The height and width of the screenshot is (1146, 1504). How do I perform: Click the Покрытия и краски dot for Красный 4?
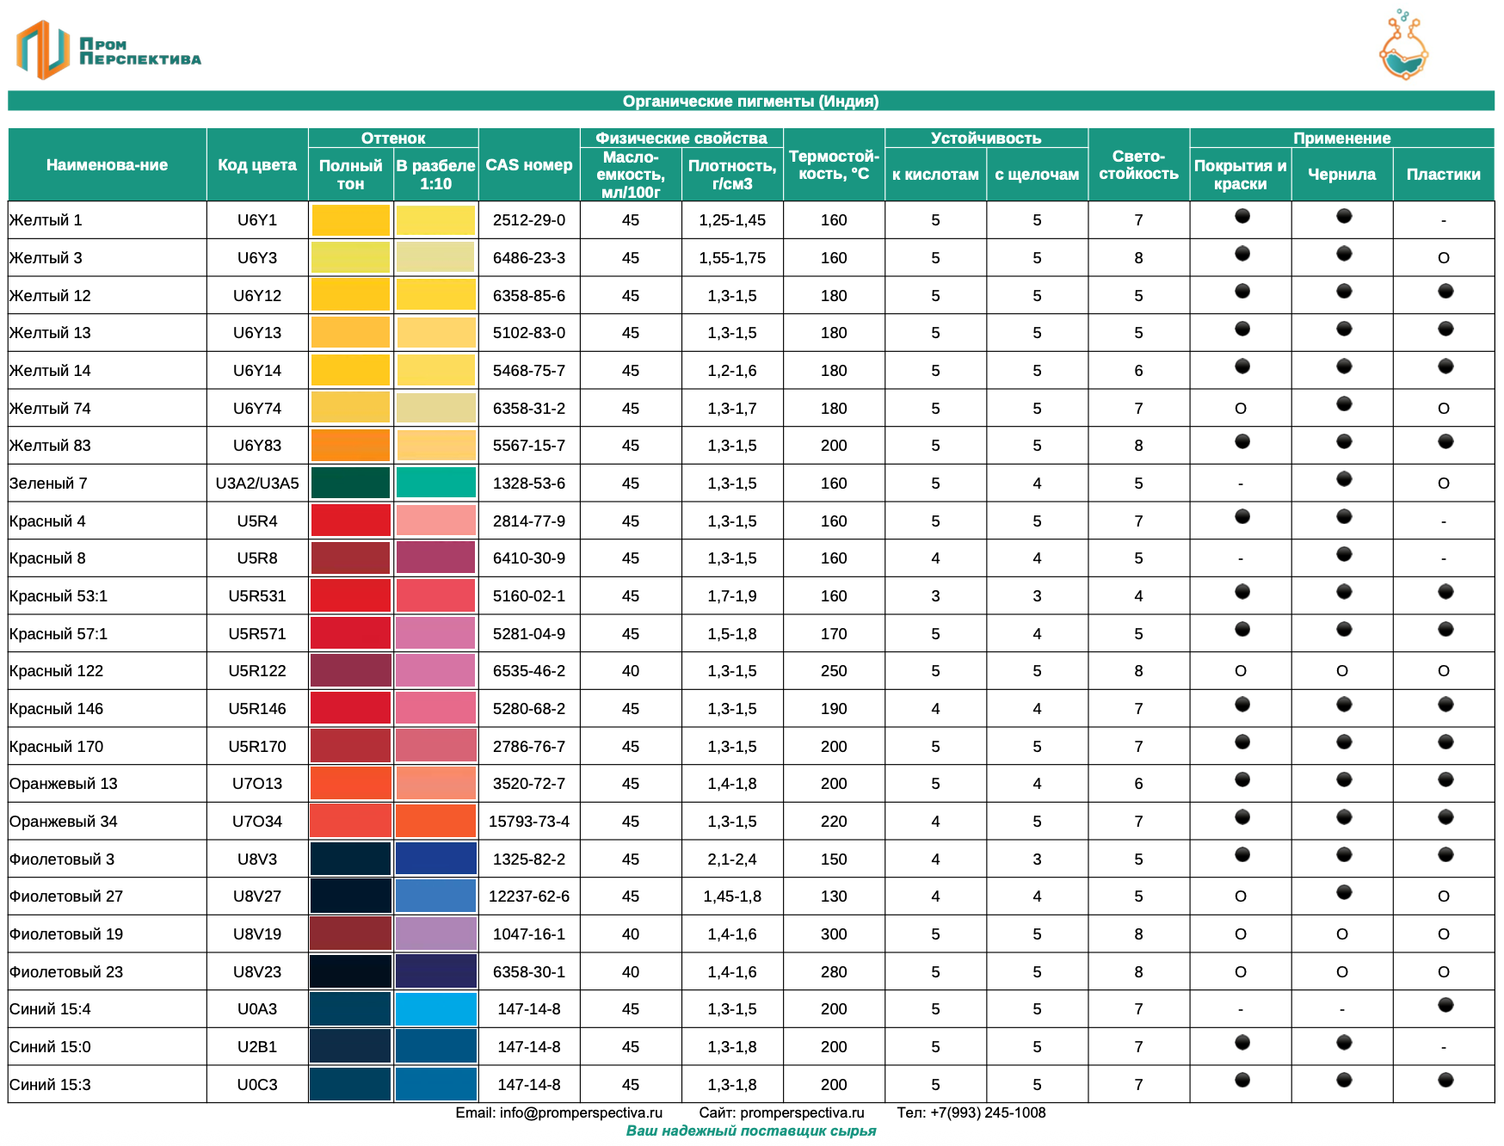[1242, 516]
